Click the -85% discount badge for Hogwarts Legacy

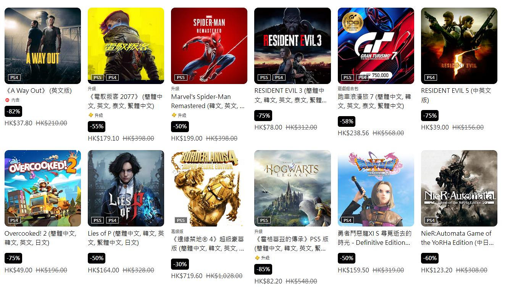tap(263, 269)
